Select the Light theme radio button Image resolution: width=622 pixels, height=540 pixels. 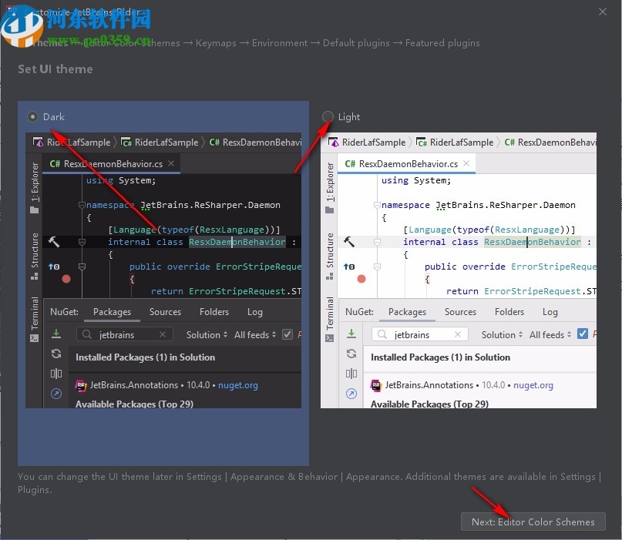pyautogui.click(x=329, y=116)
